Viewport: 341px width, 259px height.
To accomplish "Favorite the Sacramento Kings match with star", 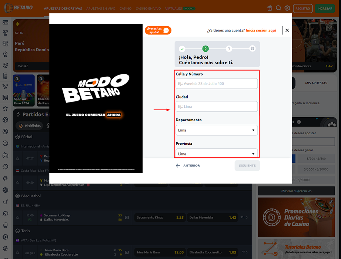I will (17, 218).
